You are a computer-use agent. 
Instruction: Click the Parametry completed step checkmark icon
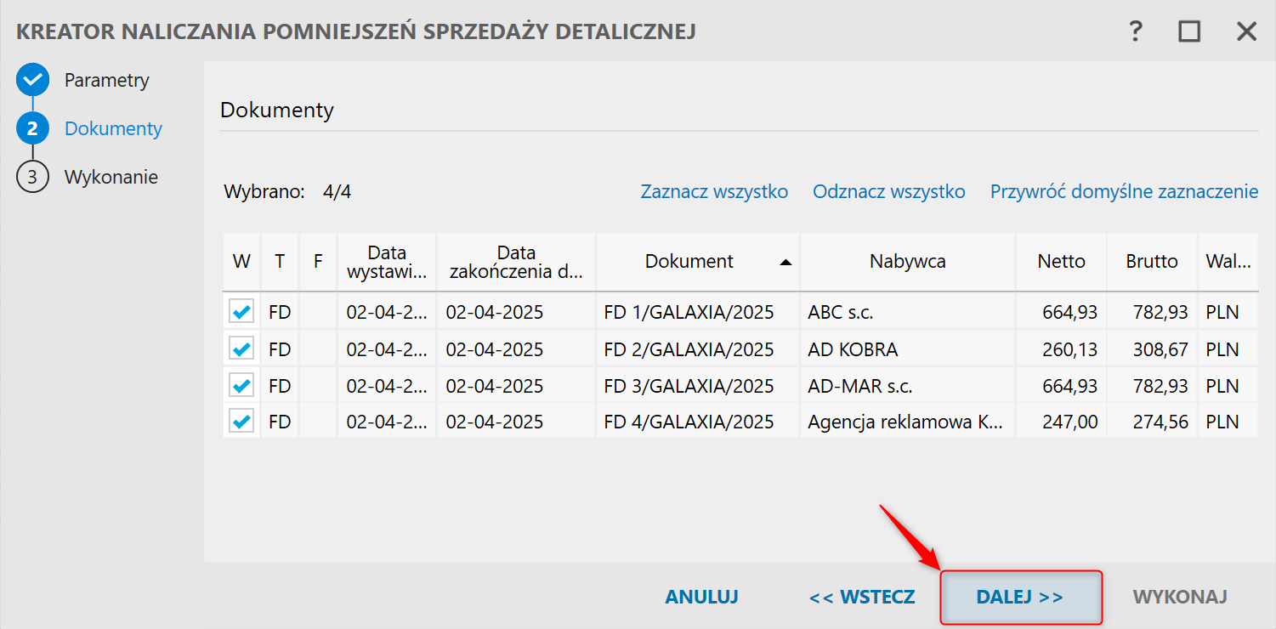(32, 80)
